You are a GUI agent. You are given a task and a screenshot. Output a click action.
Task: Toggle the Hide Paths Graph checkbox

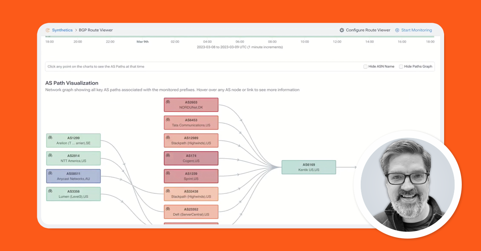pos(401,66)
